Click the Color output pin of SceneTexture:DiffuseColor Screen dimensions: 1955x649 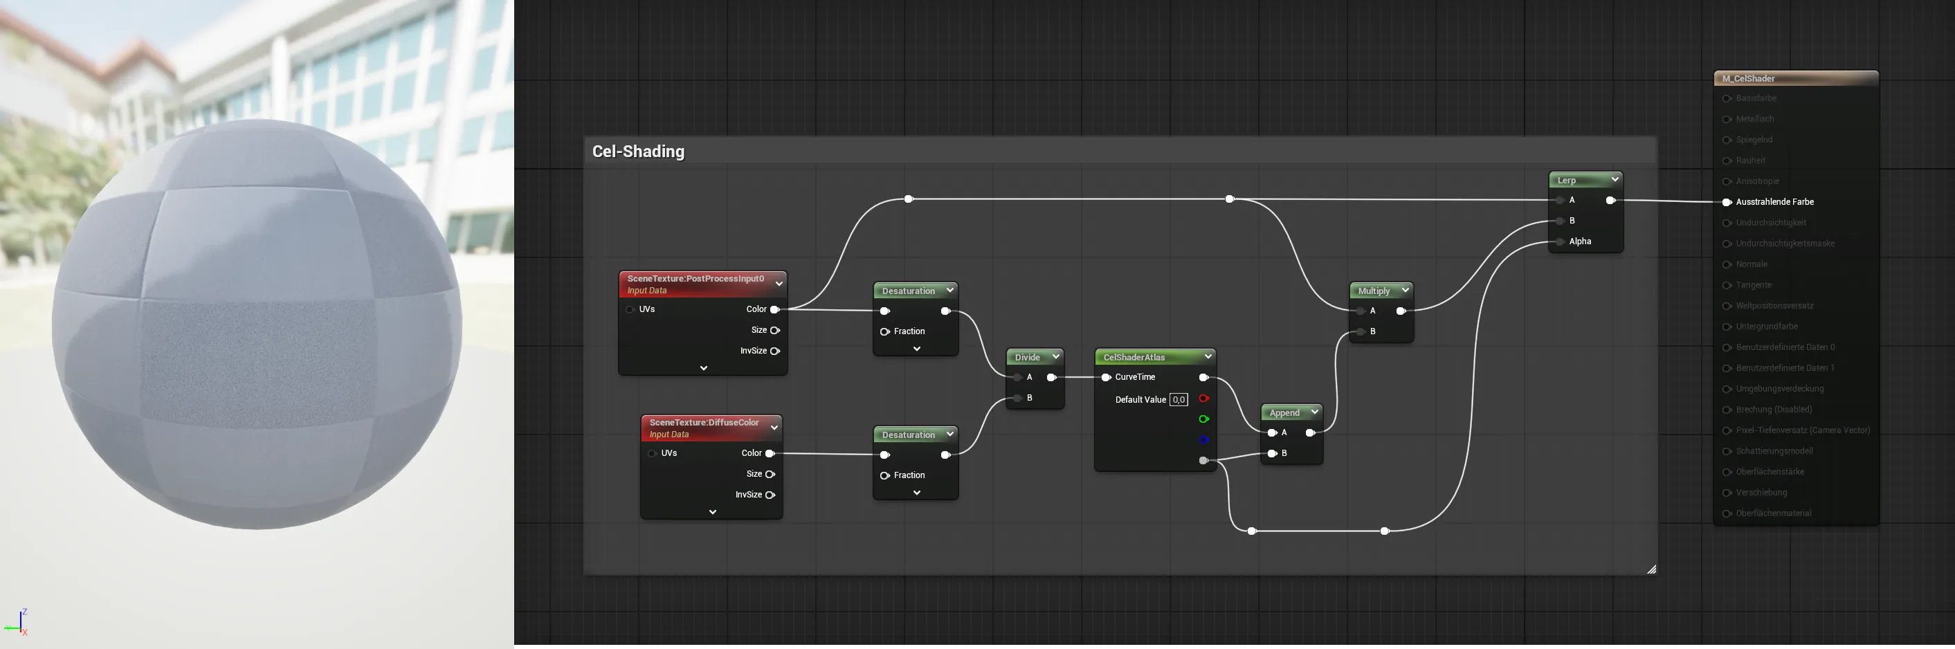[770, 453]
